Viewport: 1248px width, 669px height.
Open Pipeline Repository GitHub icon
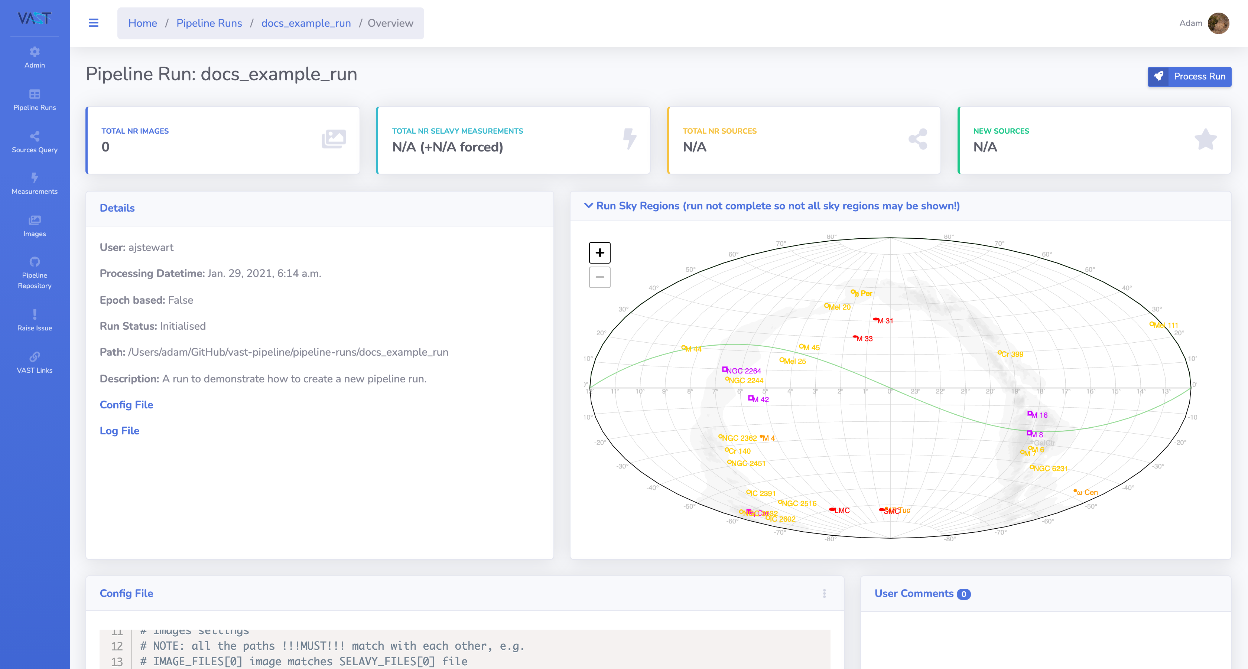tap(35, 262)
